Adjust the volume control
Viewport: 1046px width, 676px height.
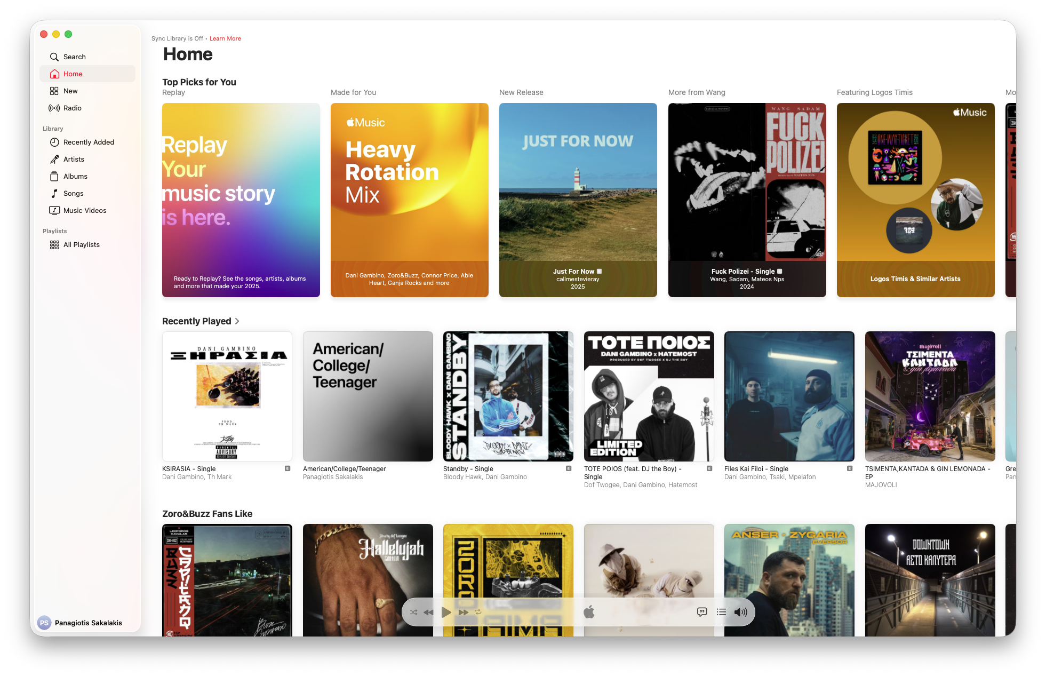coord(741,612)
